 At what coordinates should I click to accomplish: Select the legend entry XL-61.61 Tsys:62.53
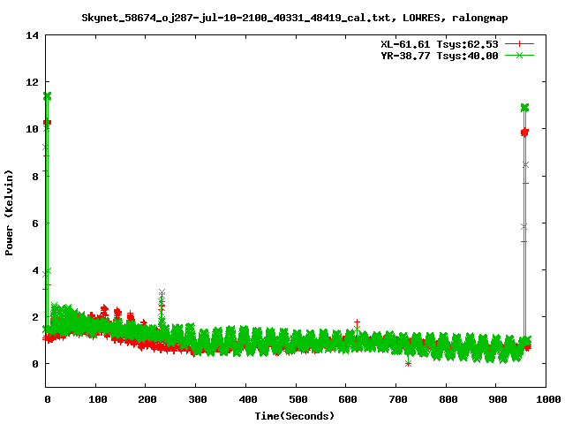tap(440, 44)
